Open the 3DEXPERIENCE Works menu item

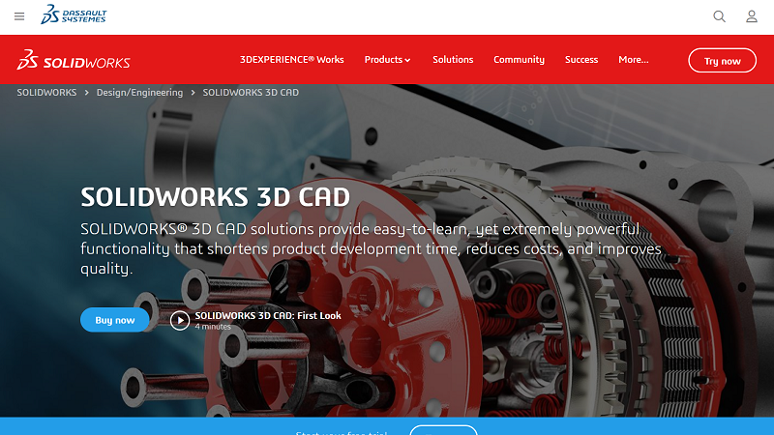pos(291,60)
